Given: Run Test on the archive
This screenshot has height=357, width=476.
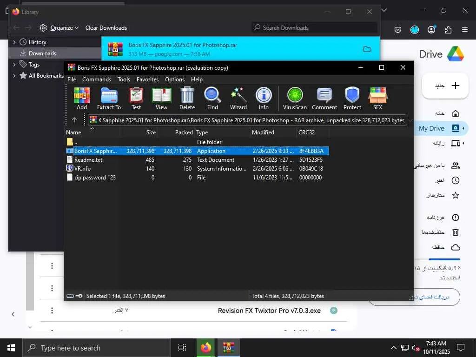Looking at the screenshot, I should click(x=136, y=99).
